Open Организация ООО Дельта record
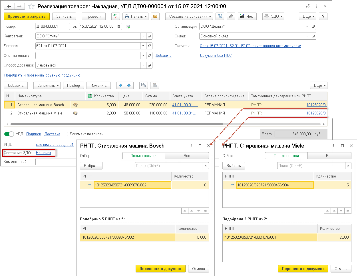The width and height of the screenshot is (358, 278). [313, 27]
